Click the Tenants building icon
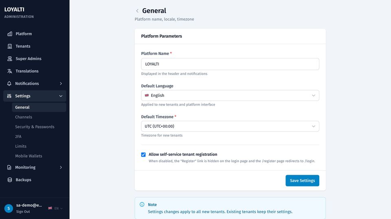Image resolution: width=391 pixels, height=219 pixels. tap(10, 46)
